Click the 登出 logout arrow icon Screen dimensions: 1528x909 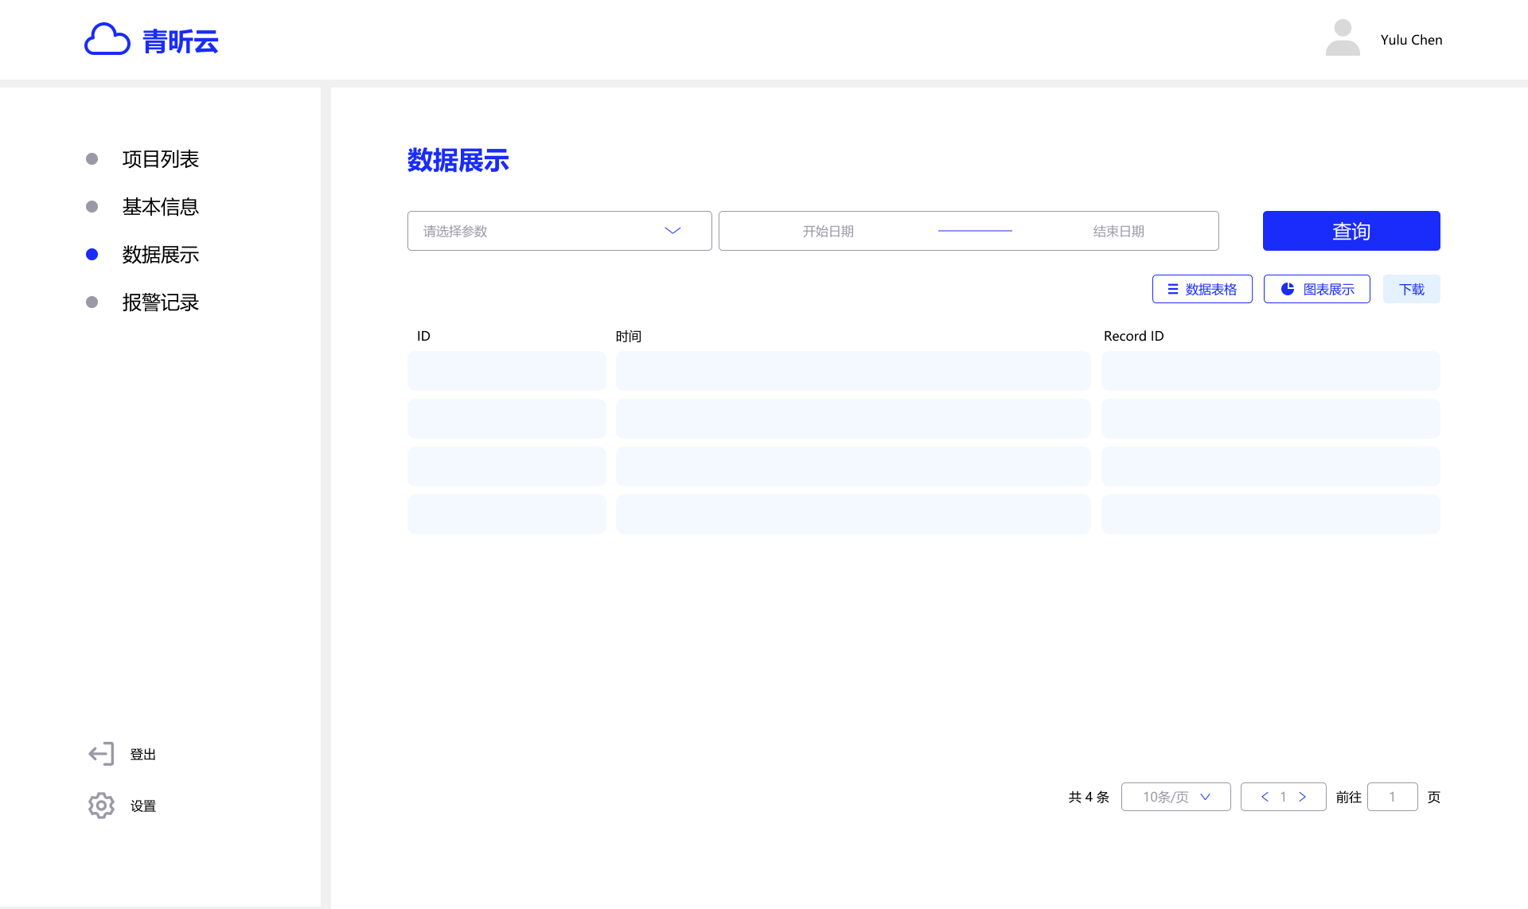pos(101,754)
